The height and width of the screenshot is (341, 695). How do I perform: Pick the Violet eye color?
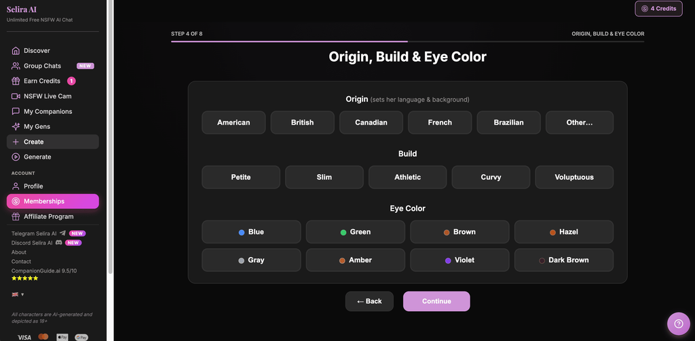pyautogui.click(x=459, y=260)
